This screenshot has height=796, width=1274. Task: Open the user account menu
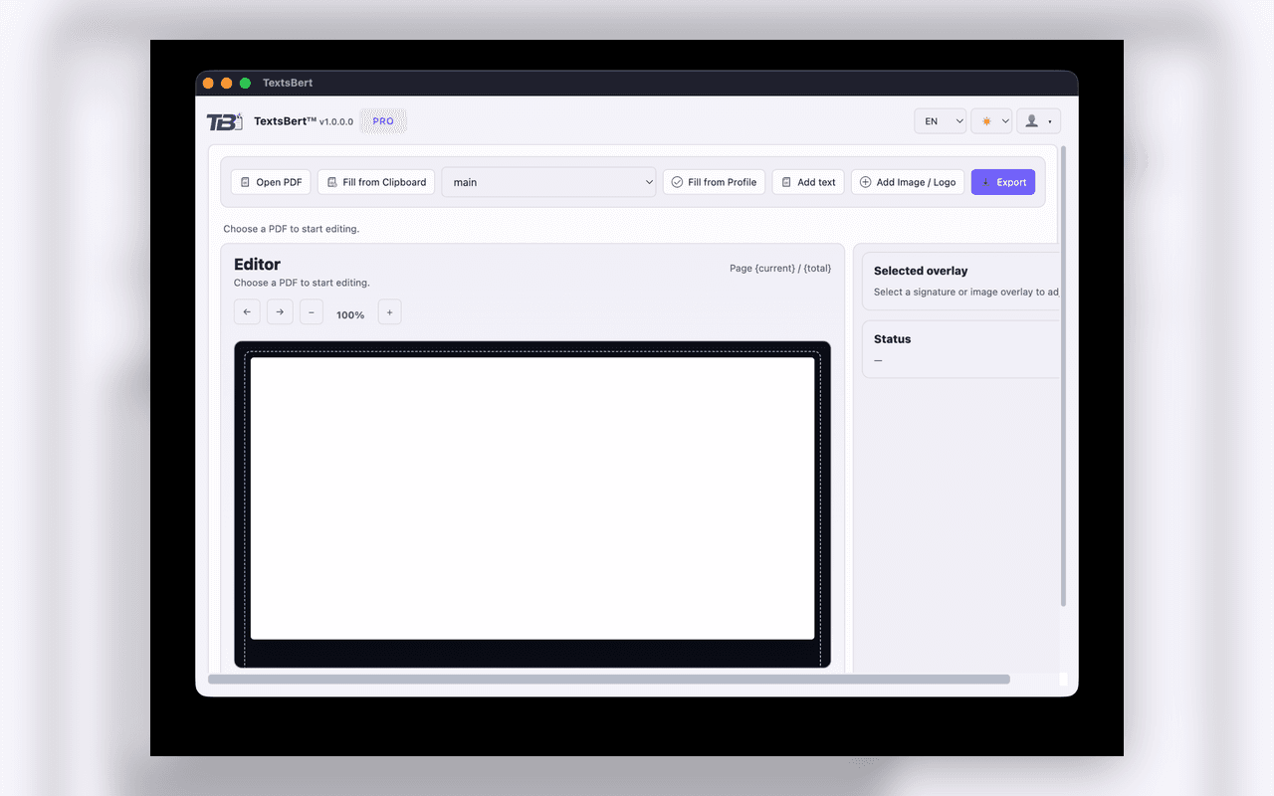point(1038,121)
